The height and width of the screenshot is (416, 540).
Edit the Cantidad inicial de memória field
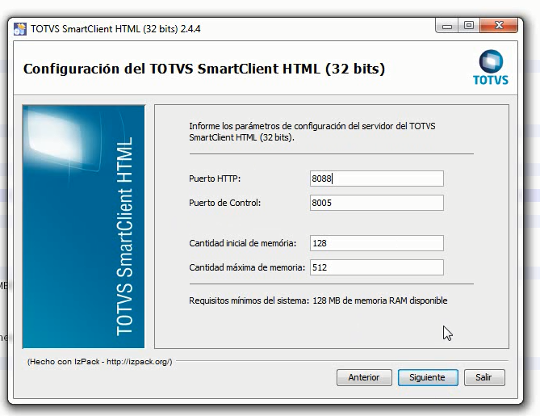click(377, 243)
